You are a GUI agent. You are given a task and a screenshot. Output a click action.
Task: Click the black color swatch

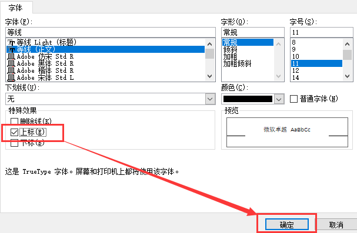[x=248, y=99]
